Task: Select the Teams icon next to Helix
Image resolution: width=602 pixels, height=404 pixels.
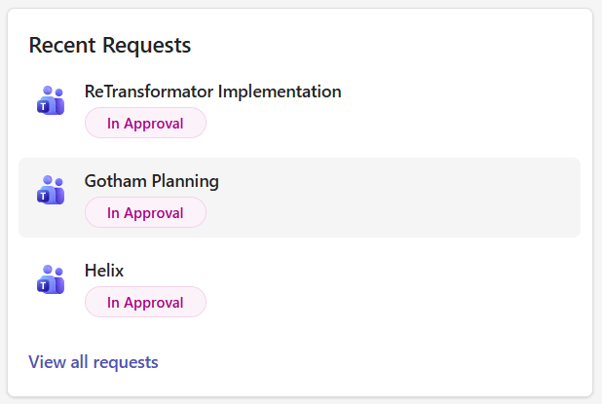Action: point(51,279)
